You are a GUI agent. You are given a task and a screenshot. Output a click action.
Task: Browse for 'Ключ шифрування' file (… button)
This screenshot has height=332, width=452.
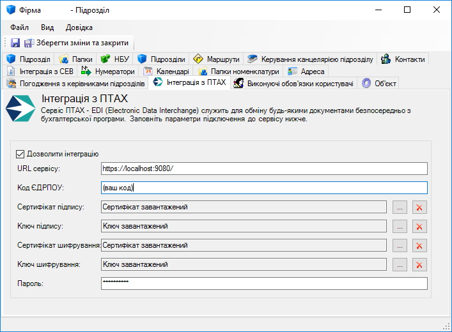(400, 265)
